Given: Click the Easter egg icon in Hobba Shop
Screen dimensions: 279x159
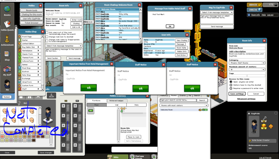Looking at the screenshot, I should [x=20, y=40].
